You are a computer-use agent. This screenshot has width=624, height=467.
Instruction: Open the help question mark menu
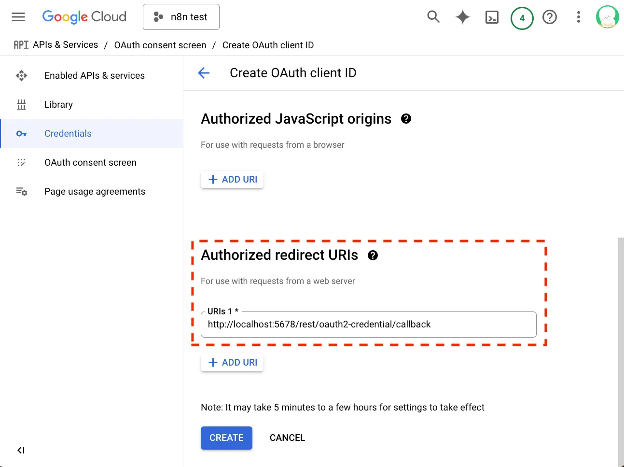[x=550, y=17]
